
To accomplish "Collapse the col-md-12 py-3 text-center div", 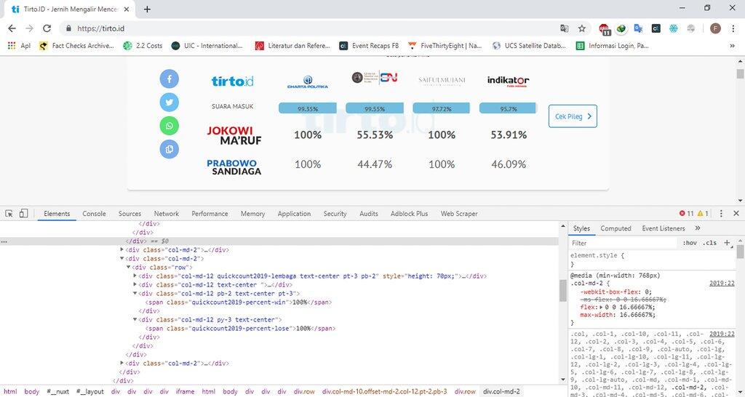I will click(x=135, y=320).
